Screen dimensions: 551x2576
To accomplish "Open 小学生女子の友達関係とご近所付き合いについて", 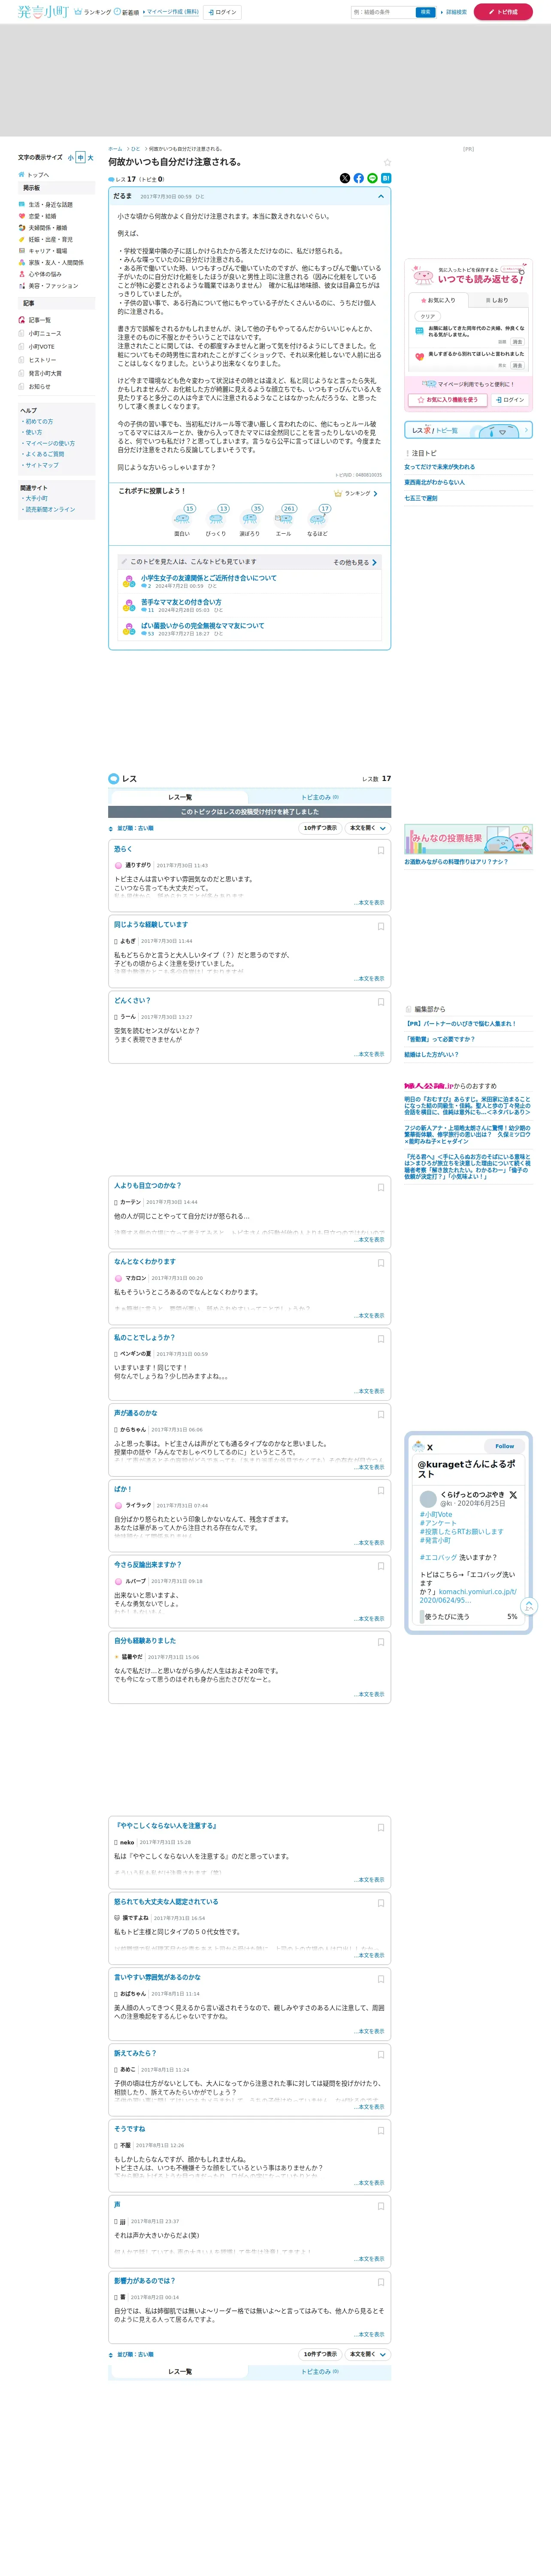I will click(209, 578).
